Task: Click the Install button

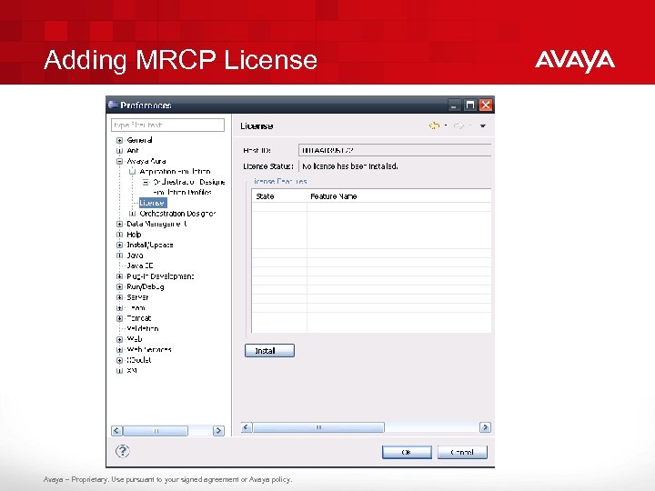Action: click(269, 350)
